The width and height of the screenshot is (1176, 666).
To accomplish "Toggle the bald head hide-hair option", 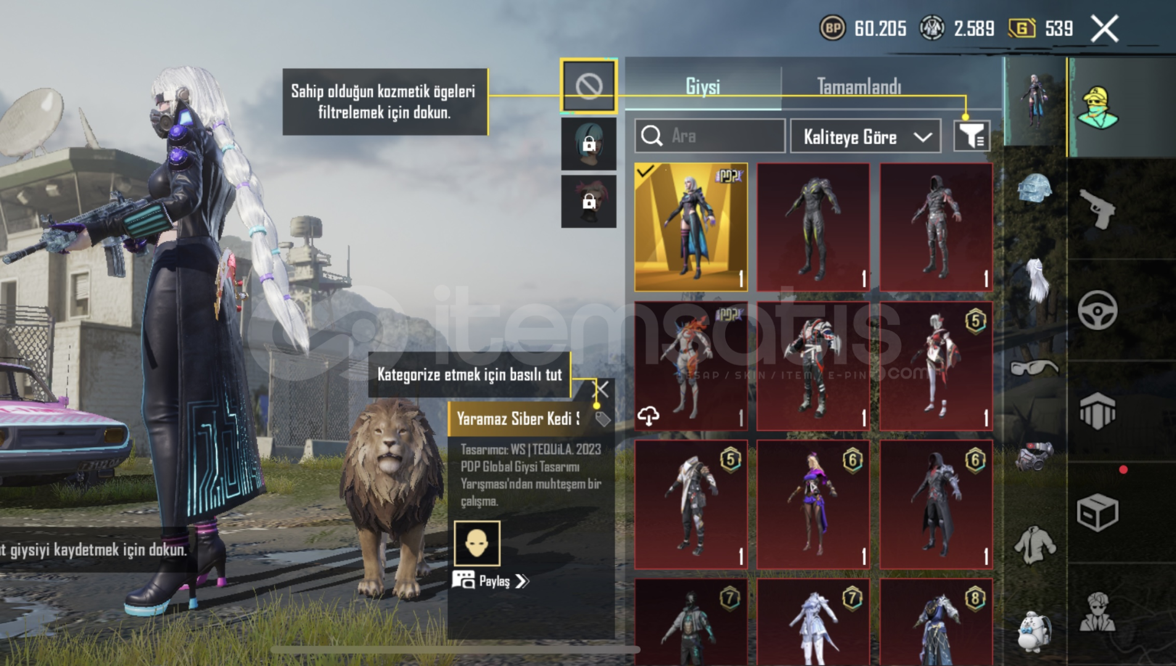I will pos(477,543).
